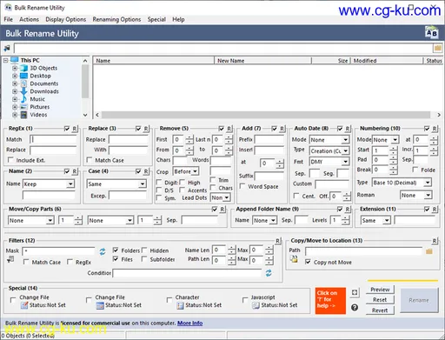Toggle the RegEx checkbox in Filters
445x340 pixels.
pyautogui.click(x=70, y=262)
